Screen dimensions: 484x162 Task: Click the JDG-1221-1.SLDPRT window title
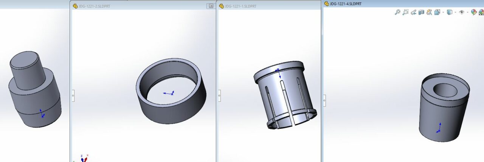[240, 6]
